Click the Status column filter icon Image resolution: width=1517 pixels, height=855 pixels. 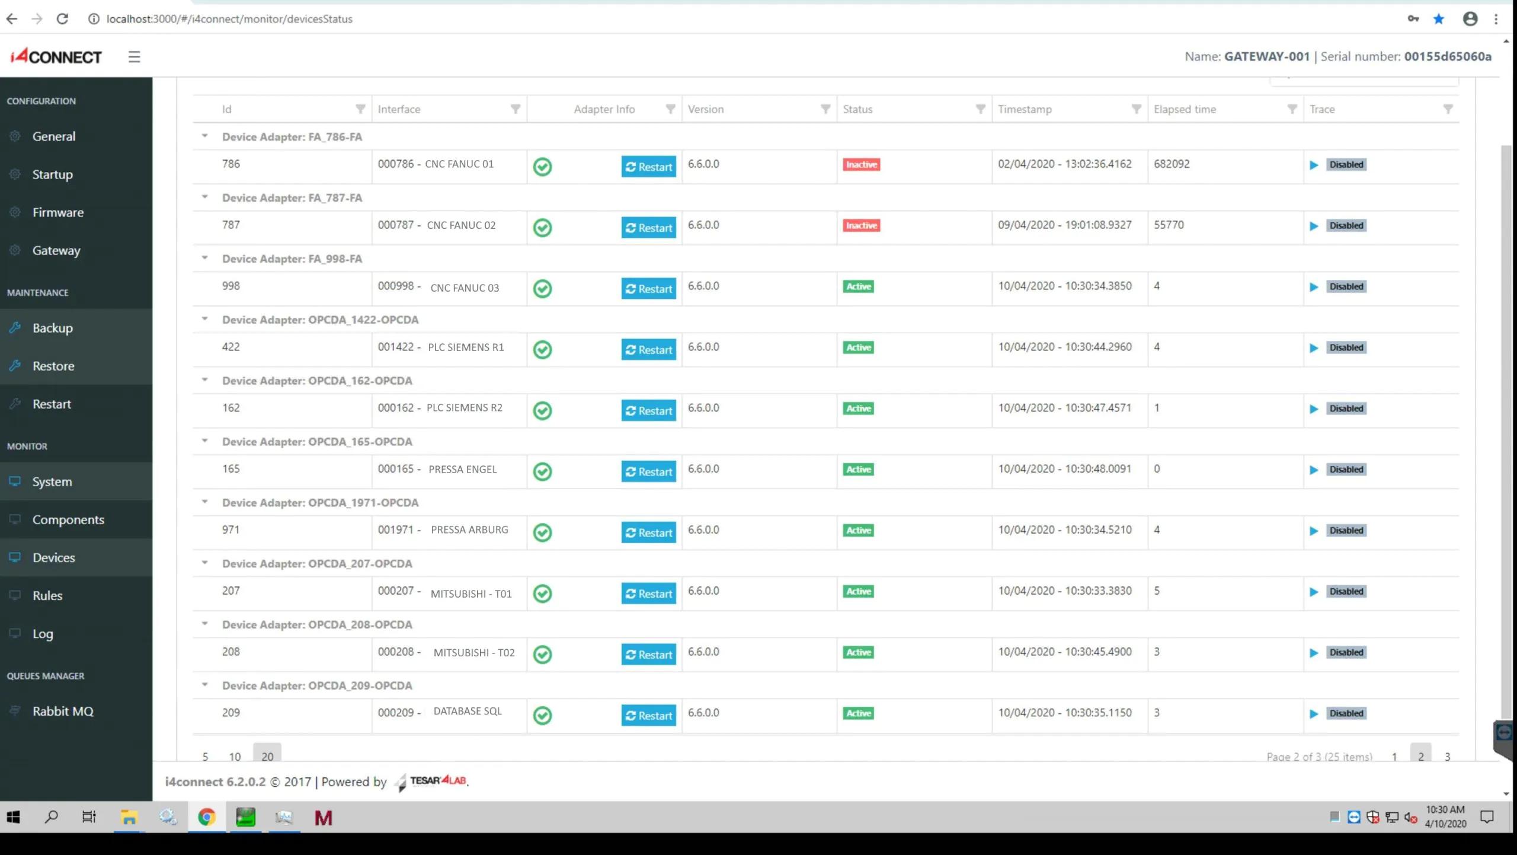(x=980, y=109)
